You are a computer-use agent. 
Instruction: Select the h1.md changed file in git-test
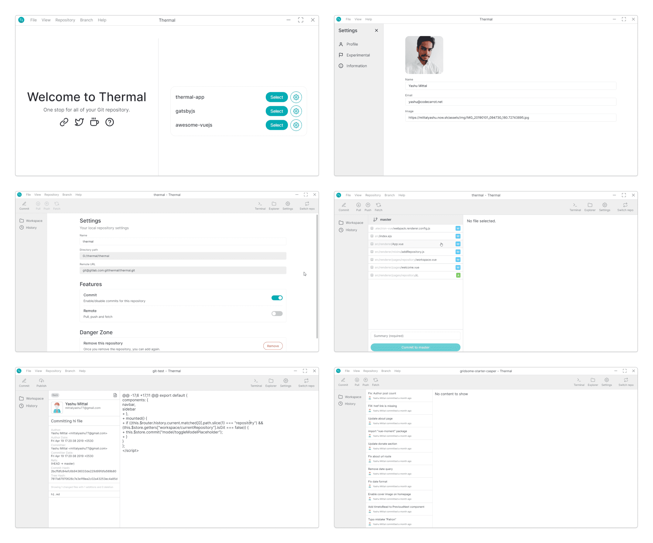pyautogui.click(x=84, y=494)
